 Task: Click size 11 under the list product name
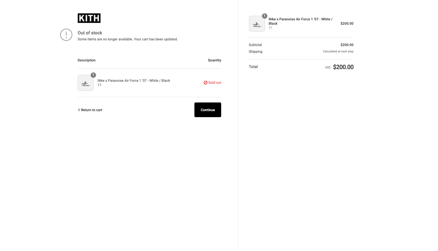99,85
